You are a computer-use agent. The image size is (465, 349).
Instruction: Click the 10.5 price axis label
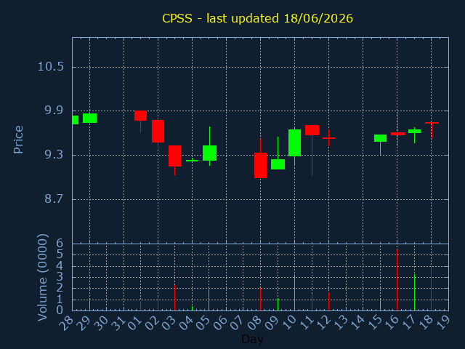point(51,66)
